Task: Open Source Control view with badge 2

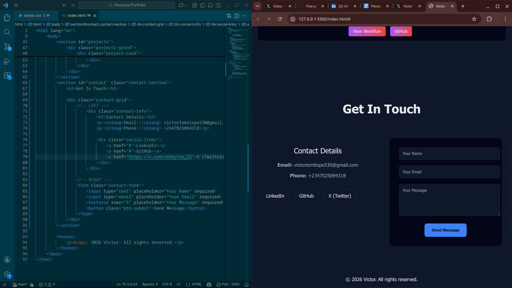Action: point(7,47)
